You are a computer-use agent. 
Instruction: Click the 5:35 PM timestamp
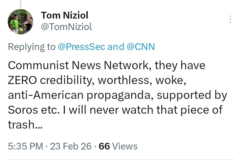click(x=25, y=146)
